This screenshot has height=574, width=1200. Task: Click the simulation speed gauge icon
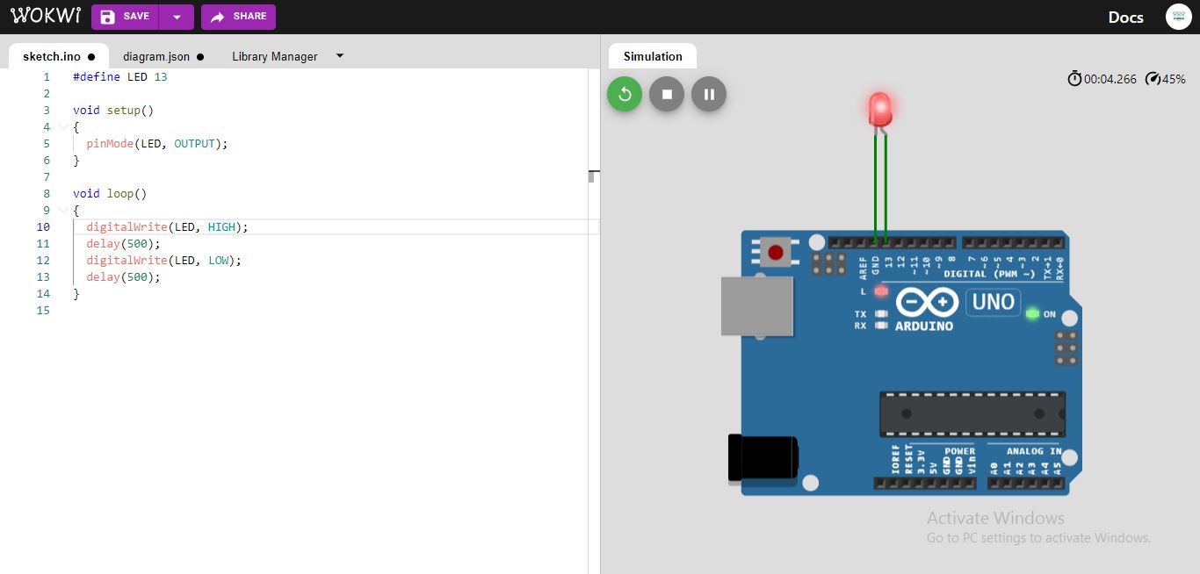point(1153,79)
